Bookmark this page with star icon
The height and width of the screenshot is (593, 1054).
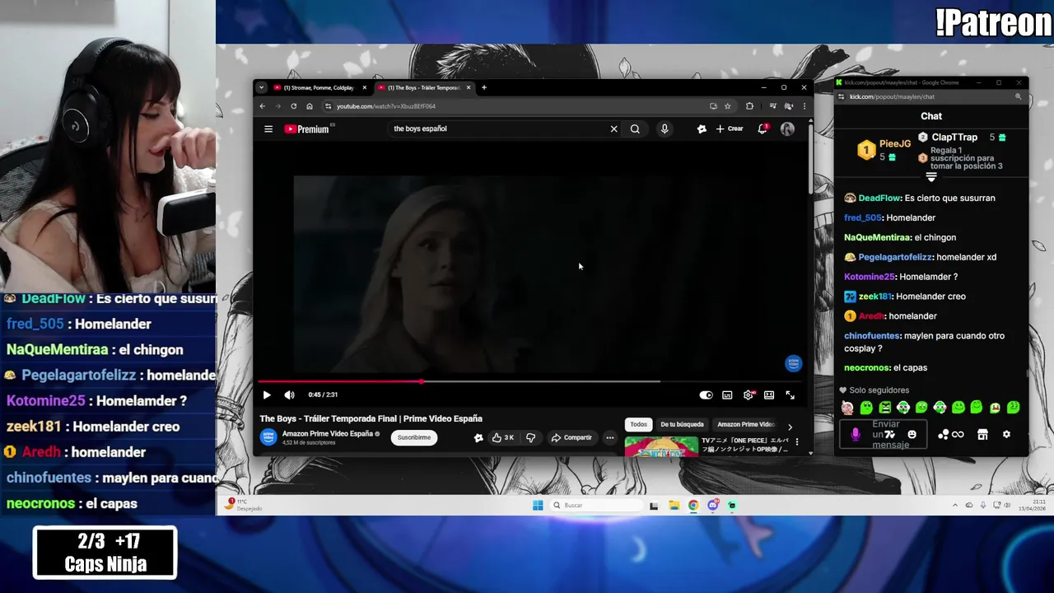(x=727, y=106)
